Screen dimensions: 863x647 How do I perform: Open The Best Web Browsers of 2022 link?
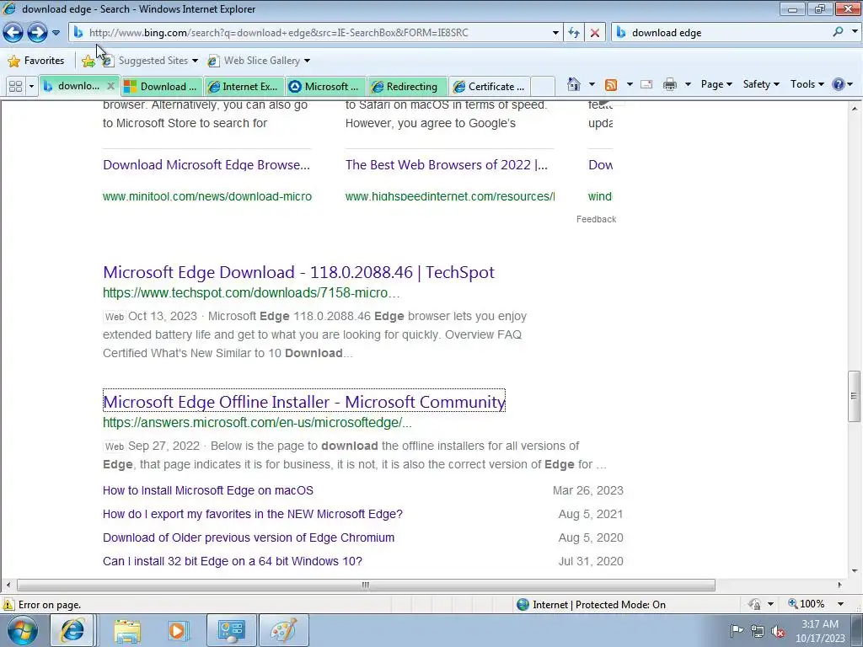447,164
